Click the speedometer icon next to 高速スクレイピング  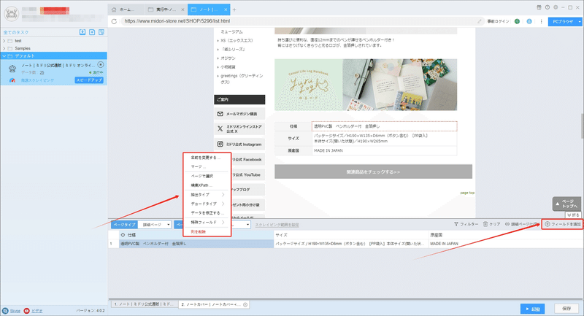pyautogui.click(x=12, y=80)
